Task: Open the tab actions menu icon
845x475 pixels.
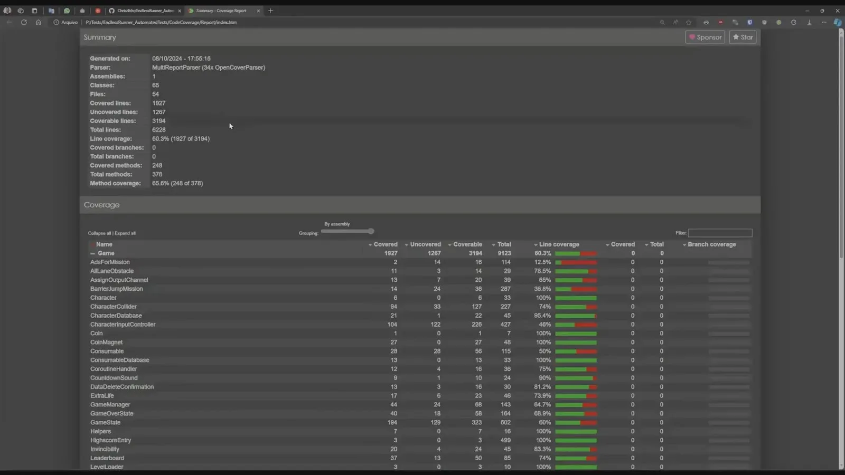Action: click(34, 11)
